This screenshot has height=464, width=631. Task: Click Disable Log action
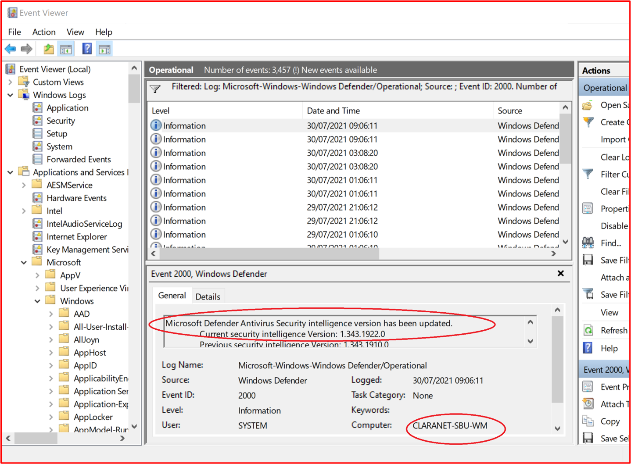(615, 226)
